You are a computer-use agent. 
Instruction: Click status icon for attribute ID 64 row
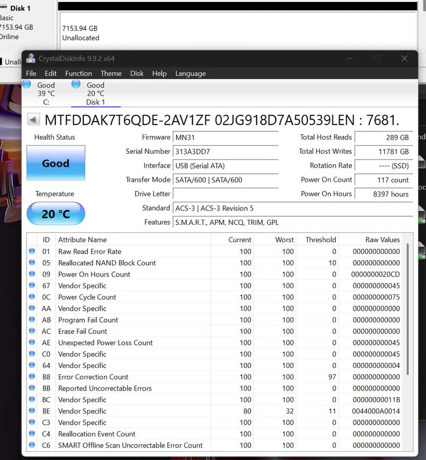coord(32,365)
